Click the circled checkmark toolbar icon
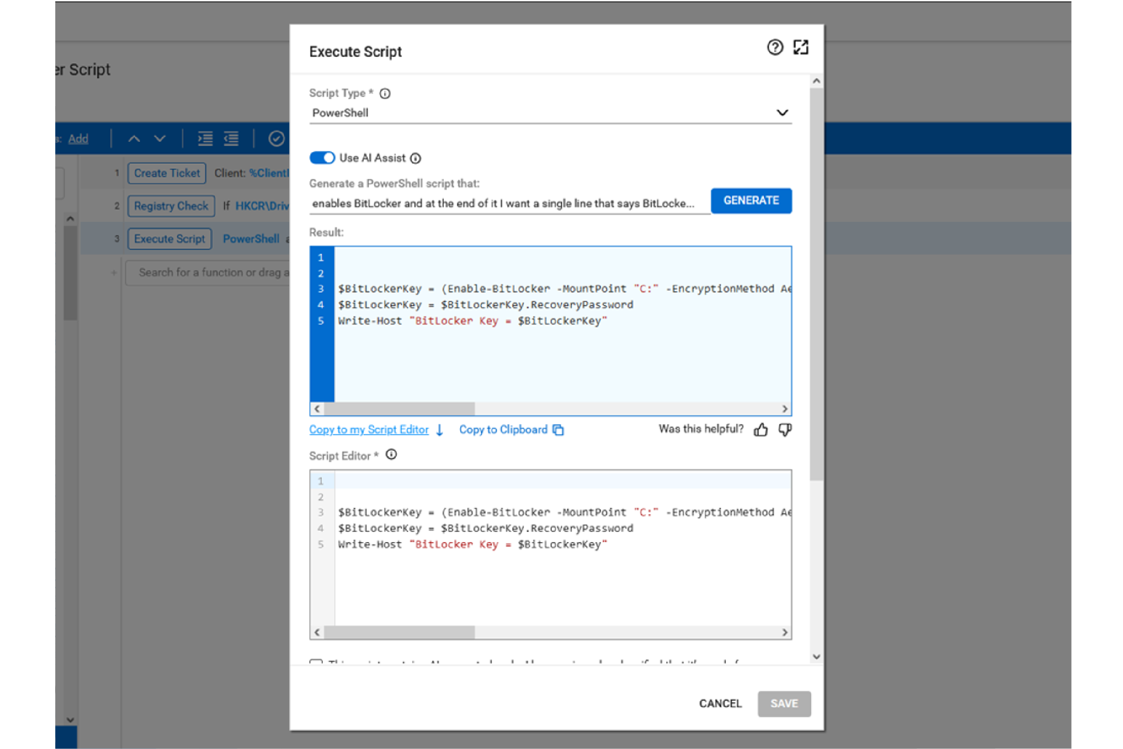This screenshot has width=1123, height=749. click(276, 139)
